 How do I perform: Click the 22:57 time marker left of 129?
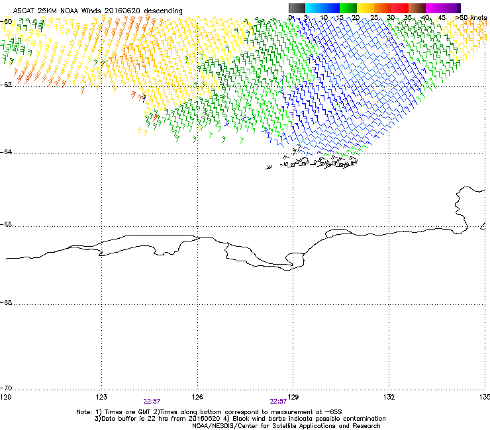[278, 402]
